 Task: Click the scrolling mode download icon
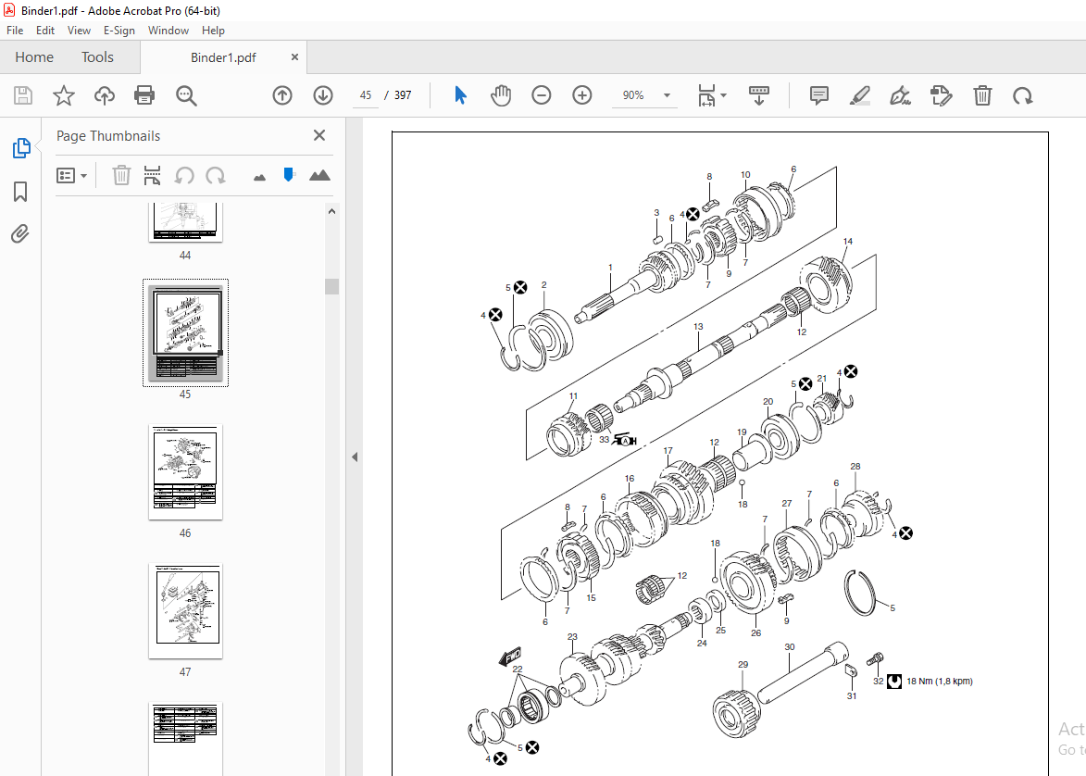(759, 95)
